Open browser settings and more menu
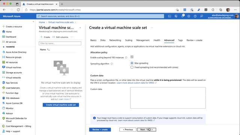 click(235, 10)
